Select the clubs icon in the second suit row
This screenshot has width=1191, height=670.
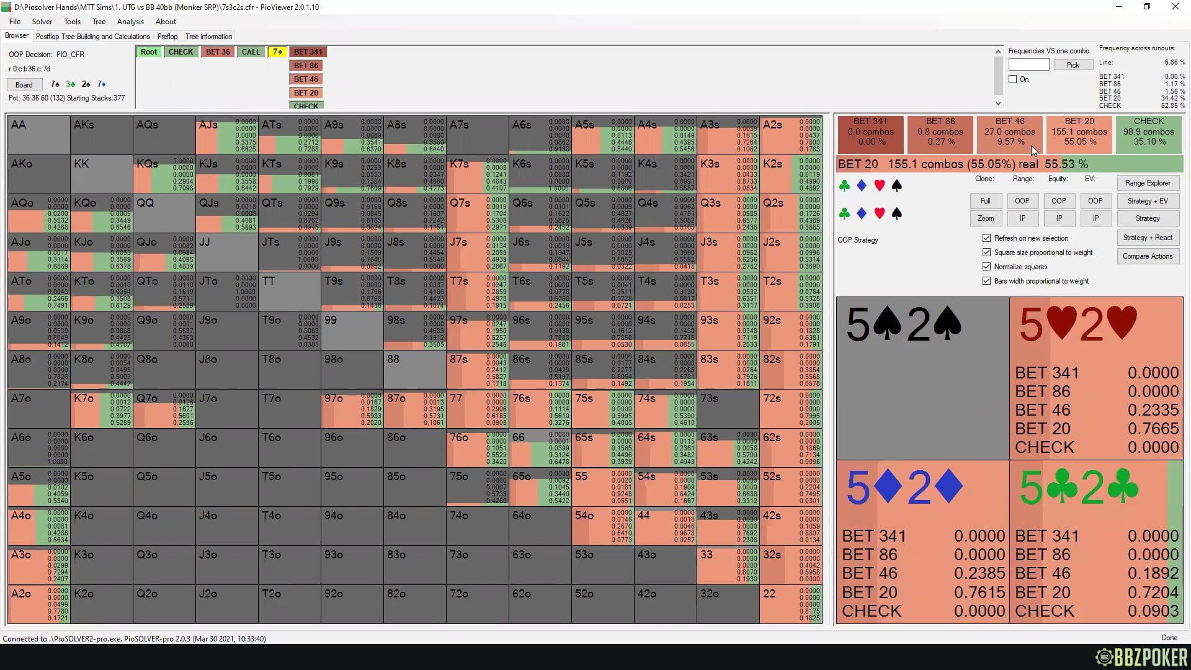844,213
